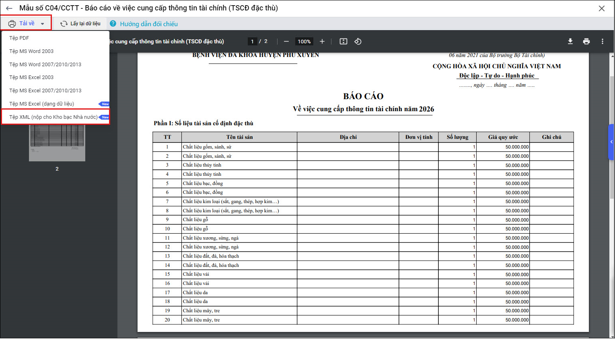The height and width of the screenshot is (352, 615).
Task: Click Chất liệu mây, tre in row 19
Action: [x=201, y=311]
